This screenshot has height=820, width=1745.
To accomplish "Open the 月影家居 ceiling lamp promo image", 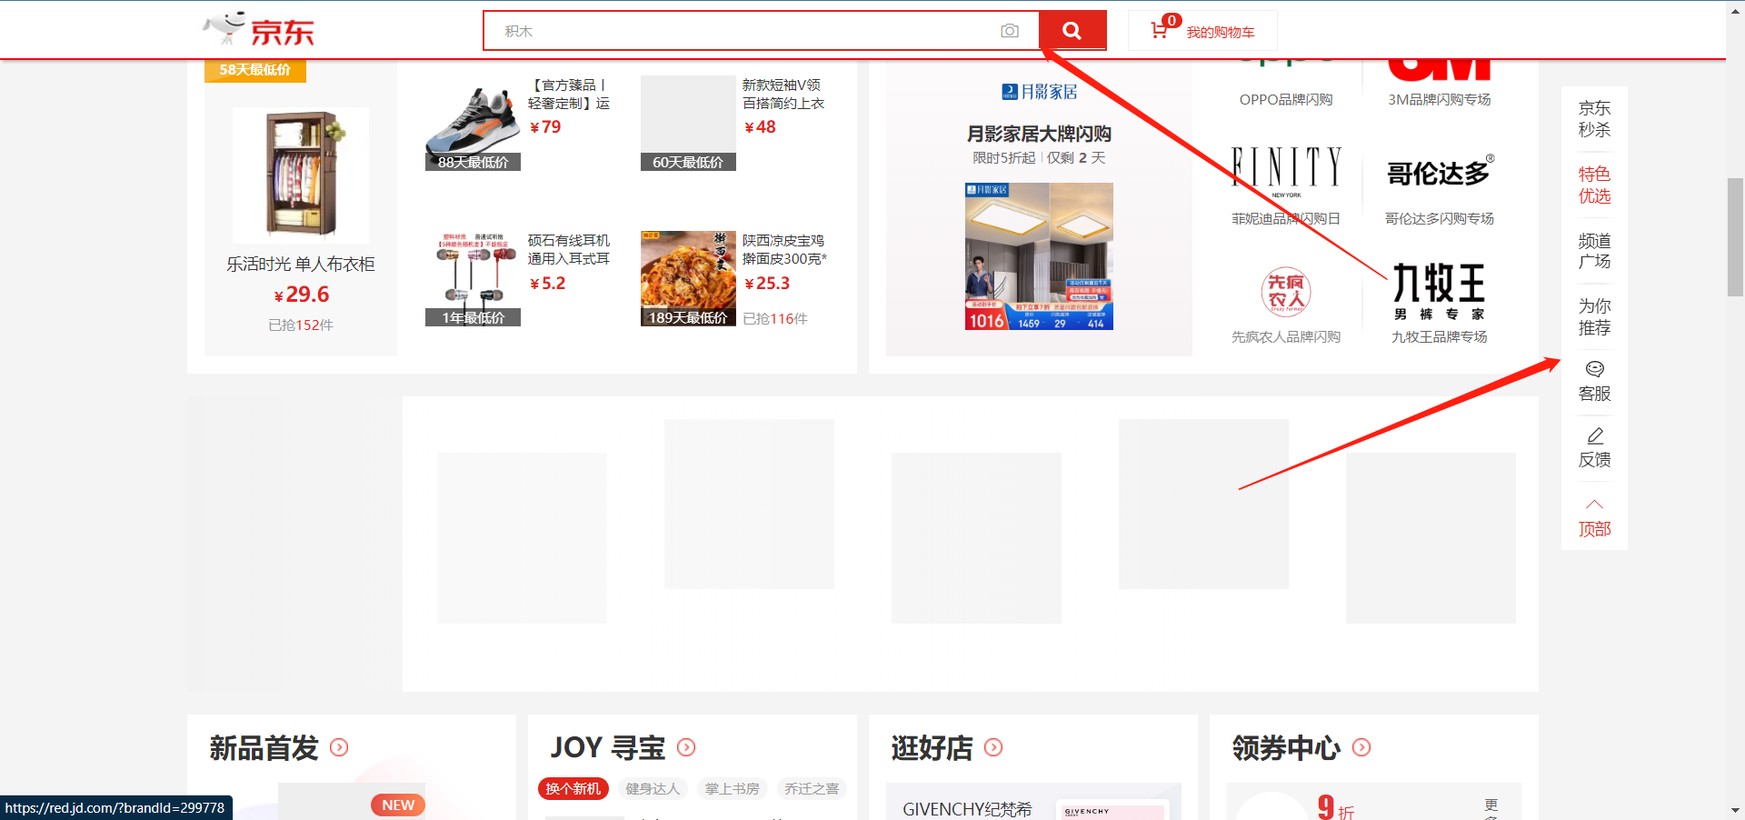I will tap(1039, 256).
